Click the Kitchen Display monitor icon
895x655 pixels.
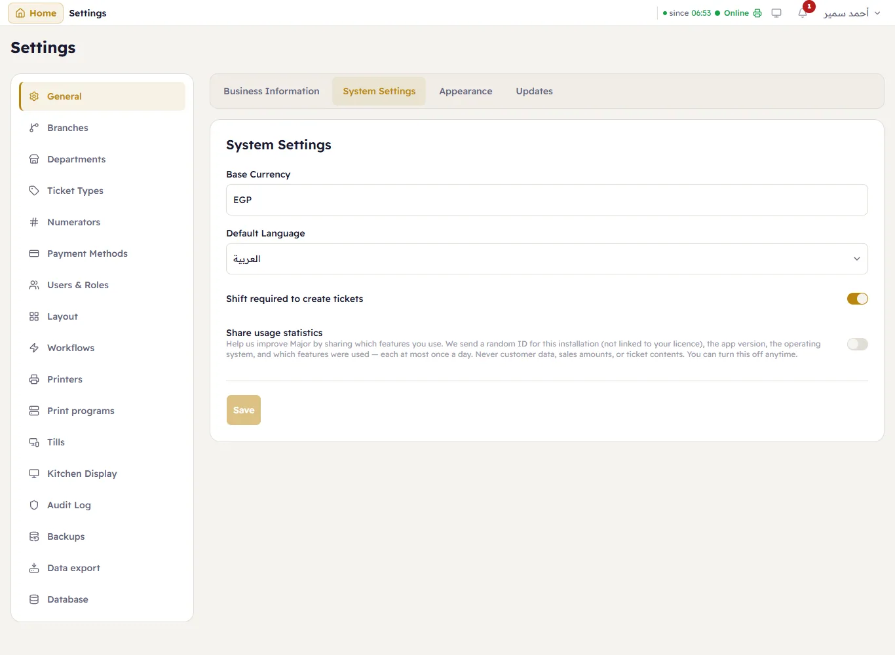pyautogui.click(x=34, y=474)
